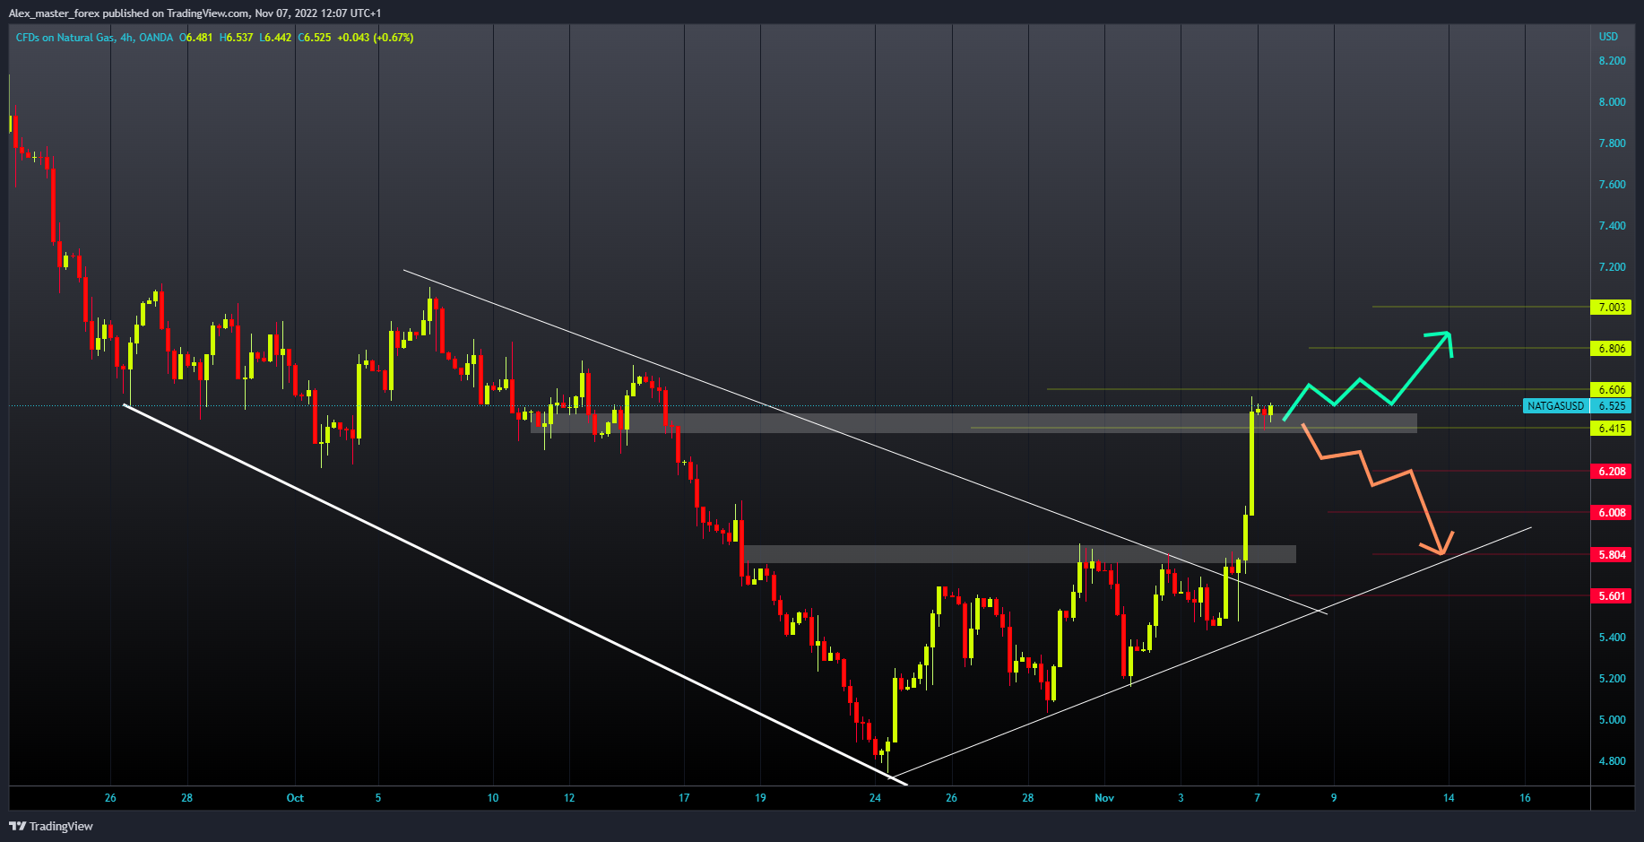Click the TradingView logo
Viewport: 1644px width, 842px height.
[x=51, y=826]
